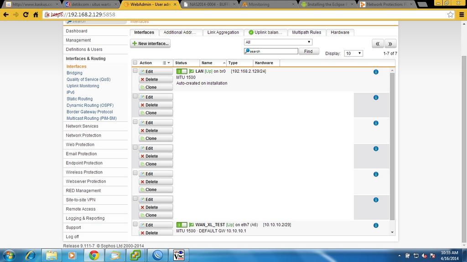Open volume icon in system tray
The height and width of the screenshot is (262, 467).
tap(425, 256)
